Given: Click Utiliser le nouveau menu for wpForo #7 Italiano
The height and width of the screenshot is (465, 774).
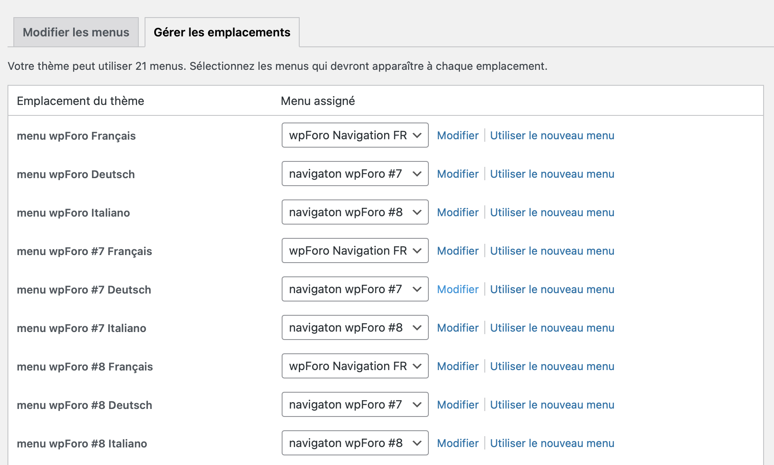Looking at the screenshot, I should click(552, 328).
